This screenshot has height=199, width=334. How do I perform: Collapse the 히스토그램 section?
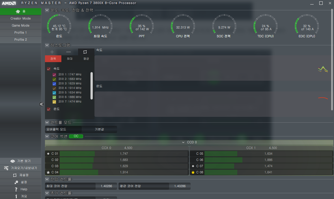[47, 45]
